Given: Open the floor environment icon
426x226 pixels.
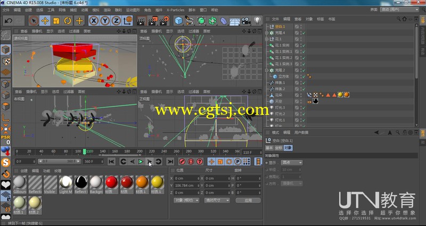Looking at the screenshot, I should 235,21.
